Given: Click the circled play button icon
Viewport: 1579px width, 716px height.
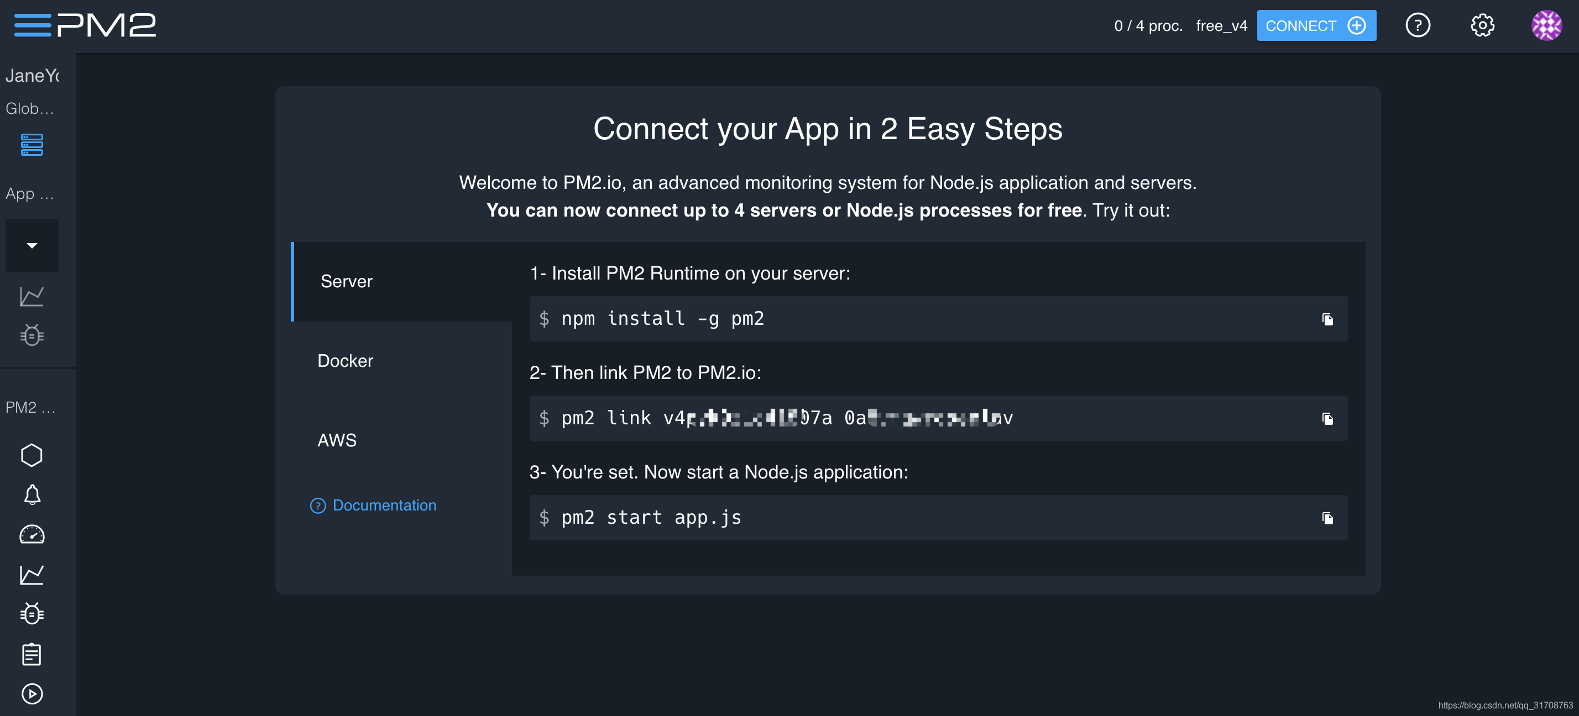Looking at the screenshot, I should pos(32,694).
